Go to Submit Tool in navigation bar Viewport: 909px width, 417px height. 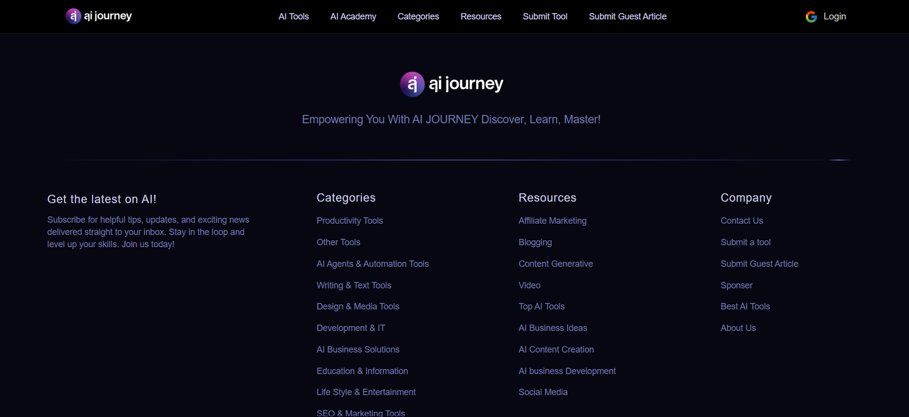(545, 16)
